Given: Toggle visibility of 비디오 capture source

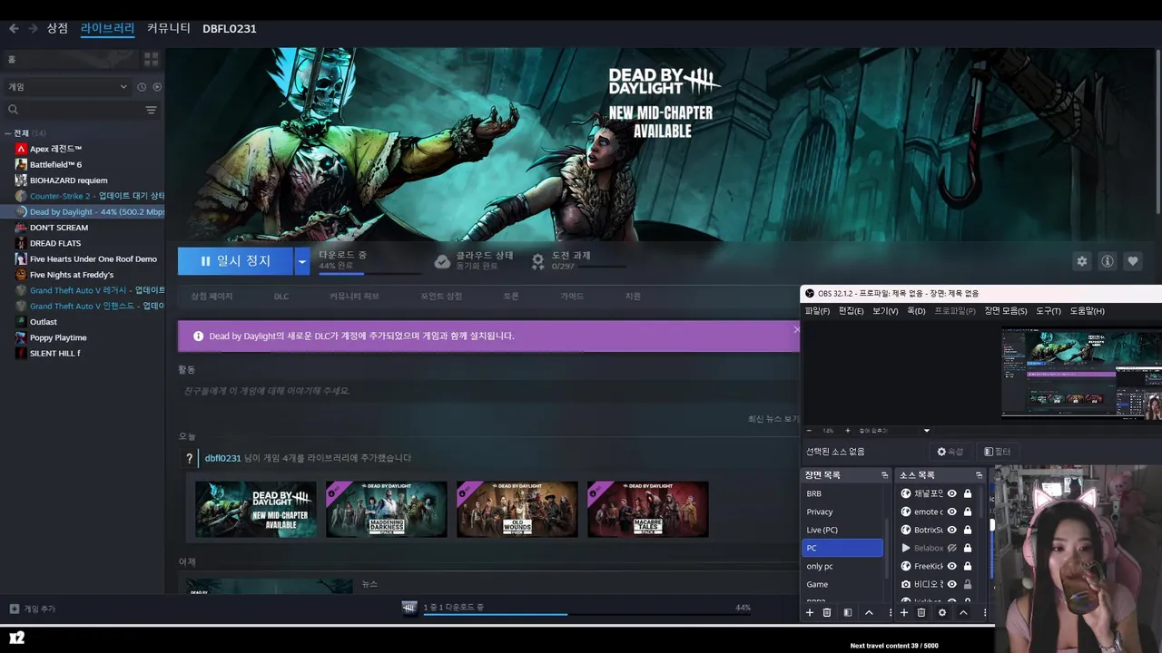Looking at the screenshot, I should 952,584.
